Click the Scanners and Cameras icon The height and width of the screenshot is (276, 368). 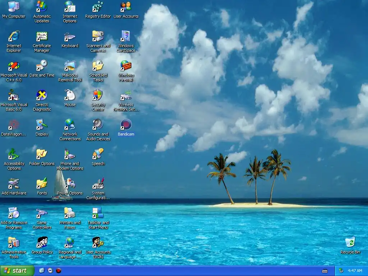click(x=98, y=36)
